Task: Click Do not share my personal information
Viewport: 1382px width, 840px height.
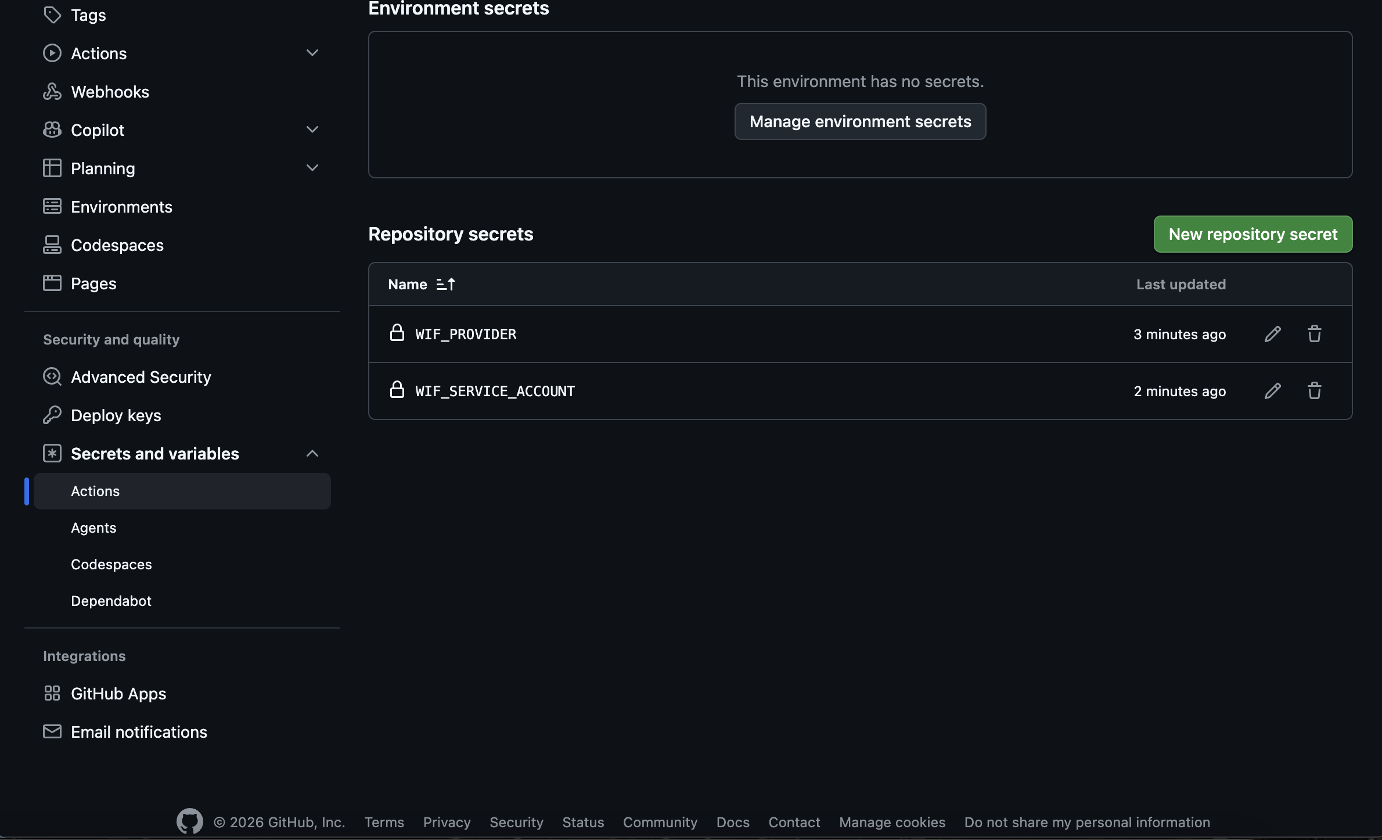Action: (x=1087, y=823)
